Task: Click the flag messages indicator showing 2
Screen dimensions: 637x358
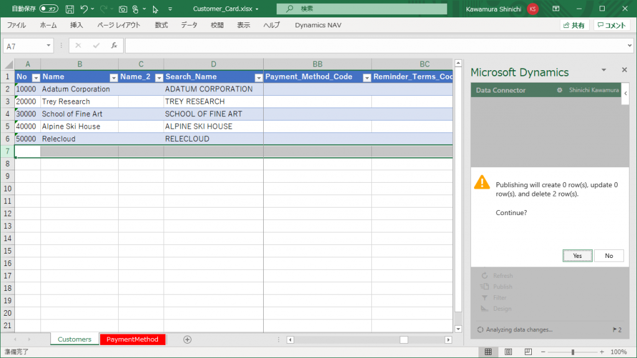Action: (617, 329)
